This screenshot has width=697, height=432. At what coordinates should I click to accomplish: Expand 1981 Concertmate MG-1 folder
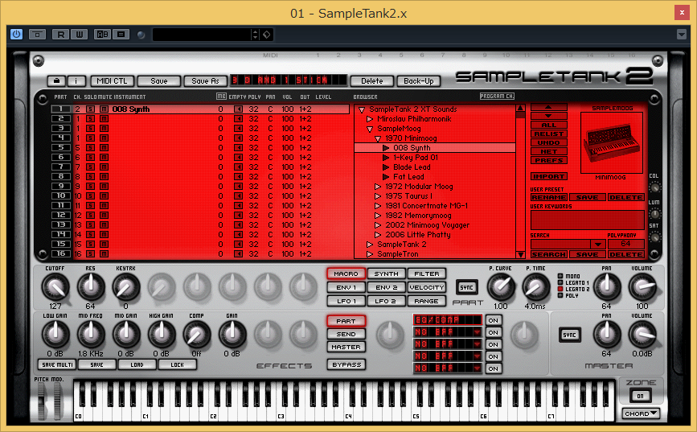tap(377, 206)
